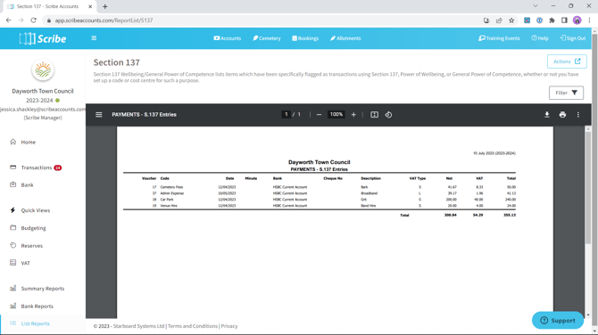
Task: Download the S.137 payments PDF
Action: (x=547, y=115)
